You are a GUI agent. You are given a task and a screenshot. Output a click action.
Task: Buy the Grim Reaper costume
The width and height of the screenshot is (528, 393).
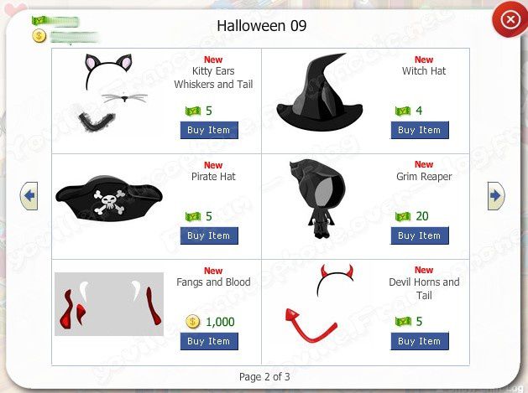420,235
